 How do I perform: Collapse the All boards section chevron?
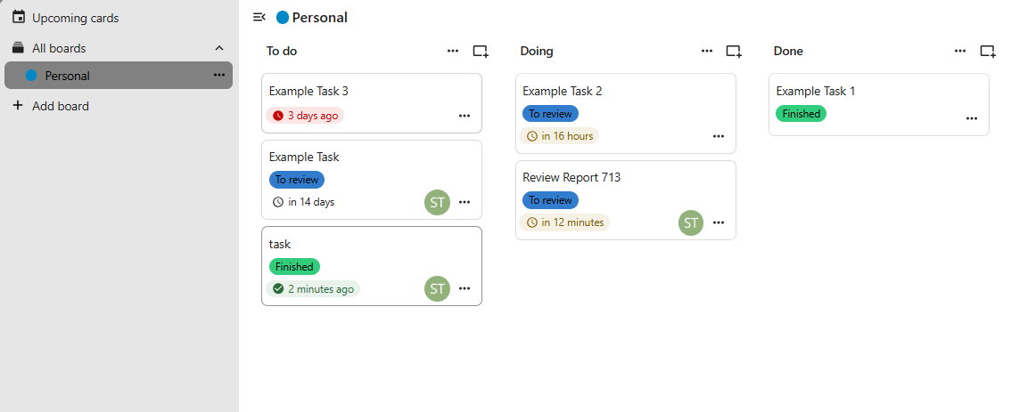click(x=219, y=48)
